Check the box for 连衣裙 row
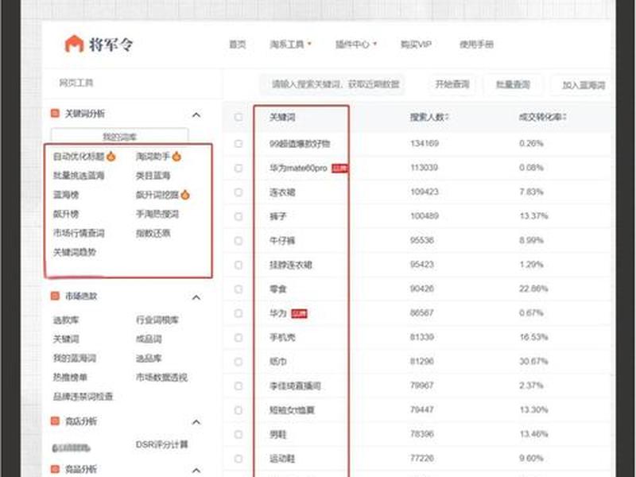 (x=238, y=192)
